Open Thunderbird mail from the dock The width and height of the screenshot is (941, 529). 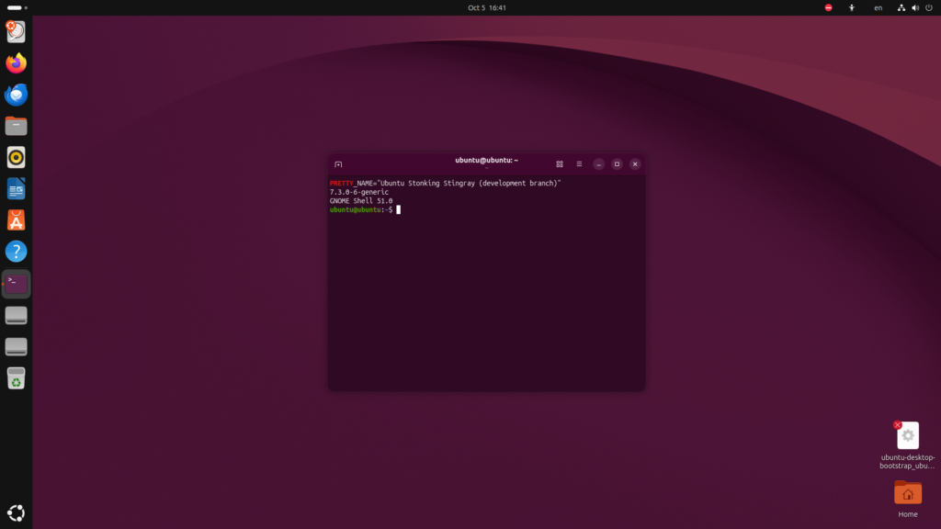(17, 95)
